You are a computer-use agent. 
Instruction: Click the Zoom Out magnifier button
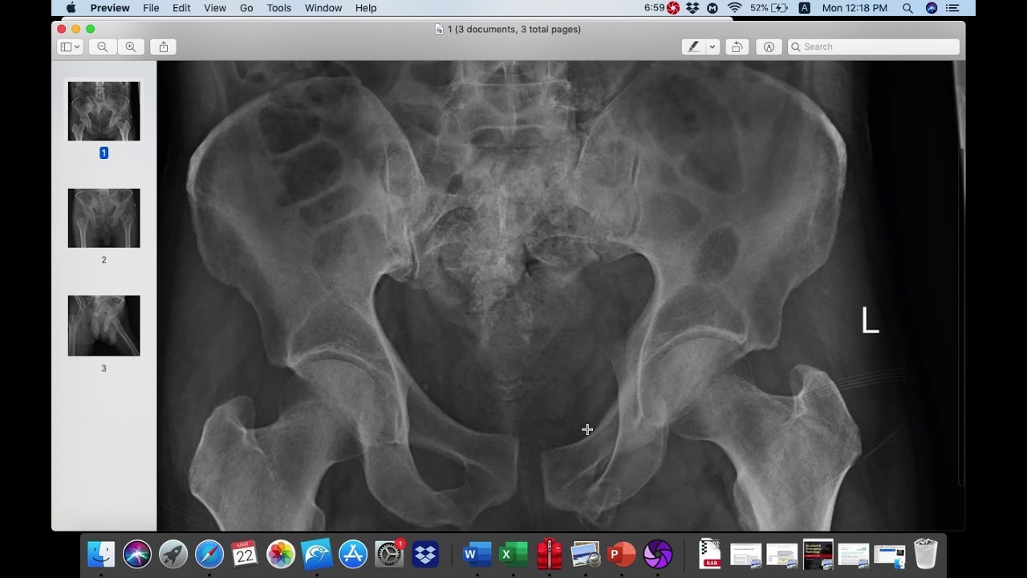point(103,47)
